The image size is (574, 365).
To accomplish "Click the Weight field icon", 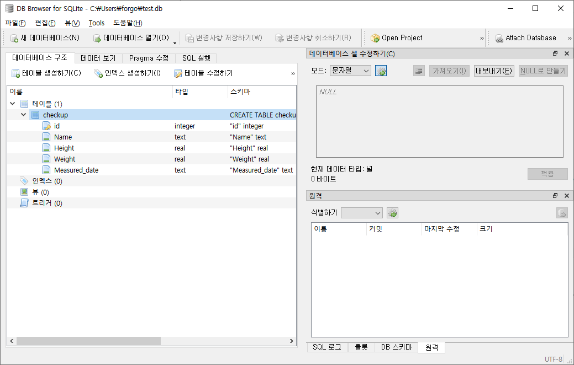I will coord(46,159).
